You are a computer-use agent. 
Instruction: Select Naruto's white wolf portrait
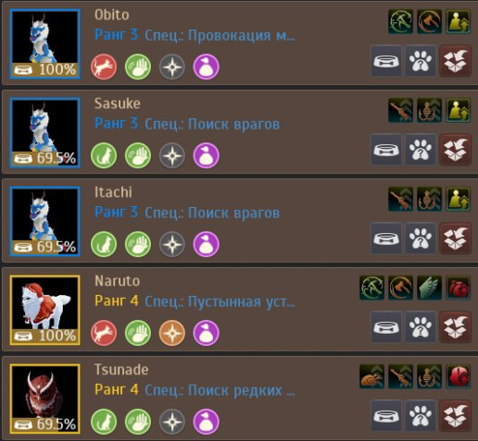(x=45, y=310)
